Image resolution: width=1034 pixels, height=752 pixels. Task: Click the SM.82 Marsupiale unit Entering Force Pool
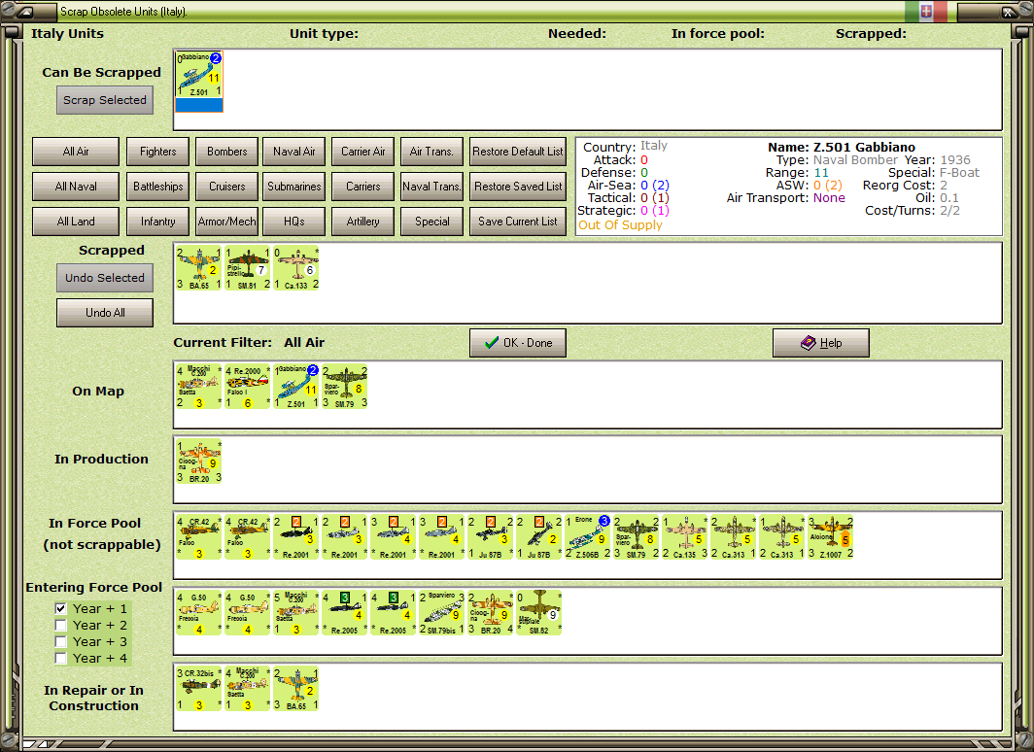[x=538, y=612]
